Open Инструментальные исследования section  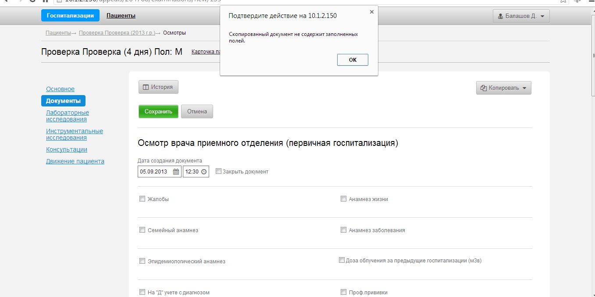pos(75,134)
